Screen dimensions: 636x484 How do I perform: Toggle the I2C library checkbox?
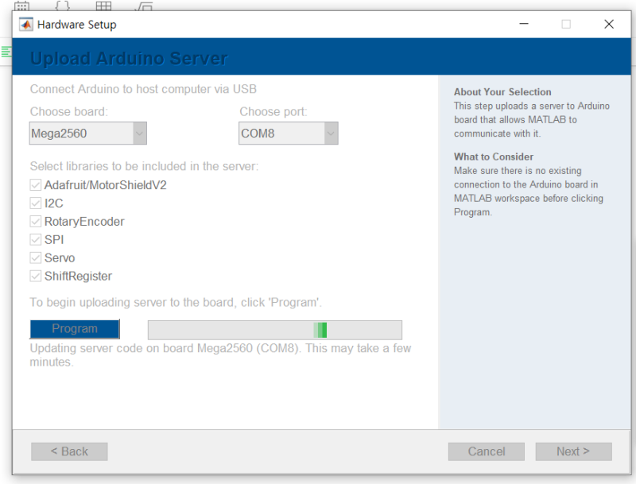[36, 203]
